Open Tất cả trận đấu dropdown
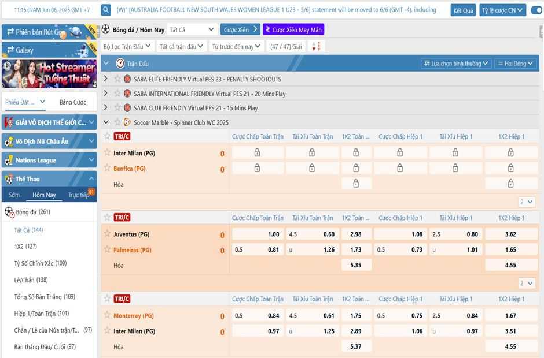The width and height of the screenshot is (544, 358). pos(181,46)
